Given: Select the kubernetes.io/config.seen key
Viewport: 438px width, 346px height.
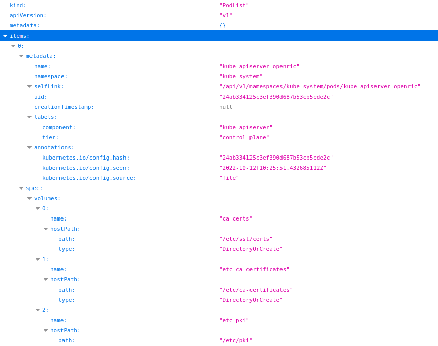Looking at the screenshot, I should (x=86, y=168).
